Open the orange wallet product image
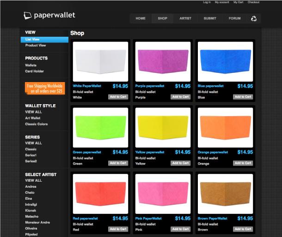 (225, 128)
